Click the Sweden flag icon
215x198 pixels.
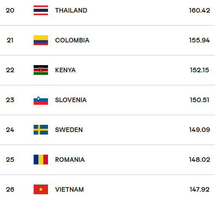[x=41, y=130]
